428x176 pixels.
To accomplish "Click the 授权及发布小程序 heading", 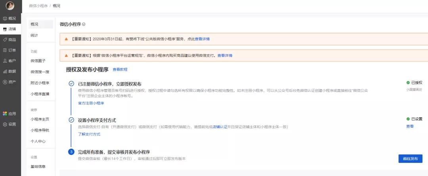I will point(87,69).
